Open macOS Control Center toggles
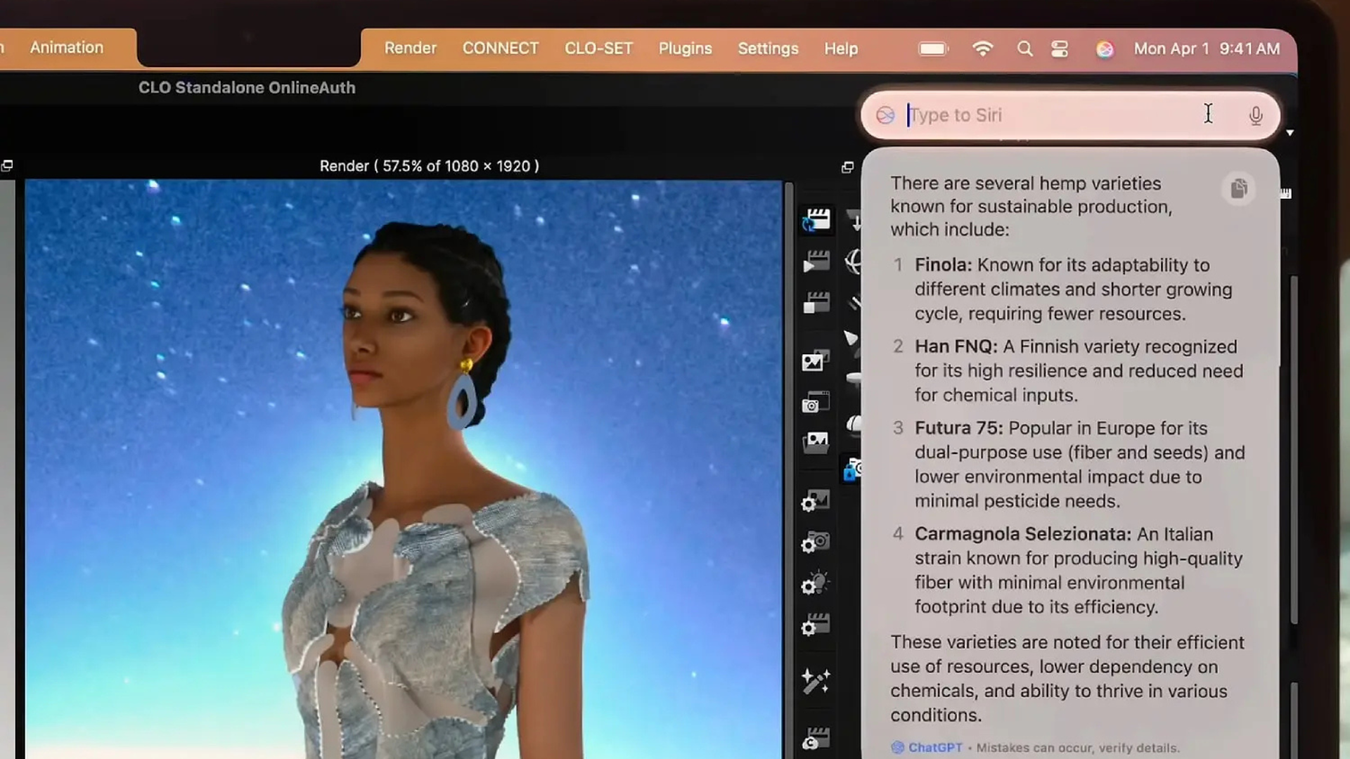Viewport: 1350px width, 759px height. (x=1060, y=48)
